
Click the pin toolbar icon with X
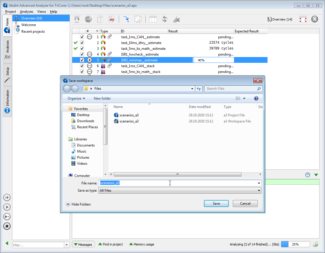pyautogui.click(x=177, y=19)
